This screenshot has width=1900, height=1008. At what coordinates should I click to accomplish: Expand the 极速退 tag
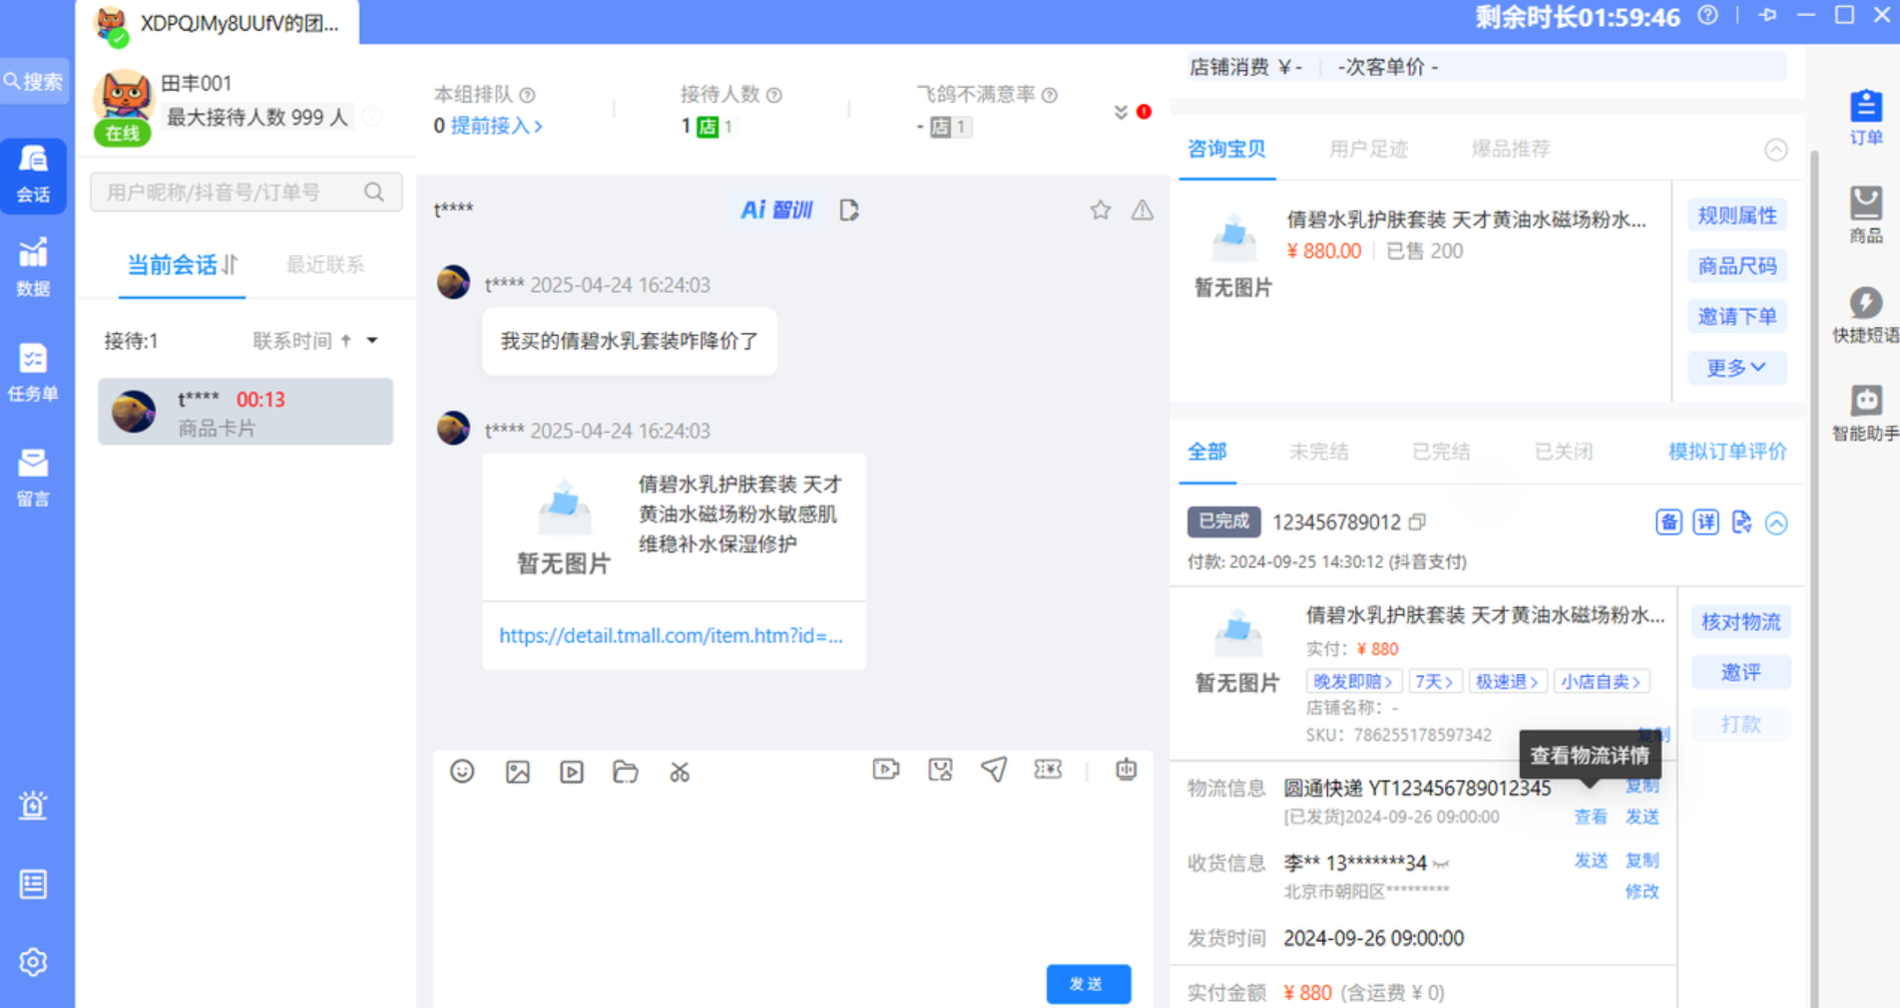pyautogui.click(x=1507, y=681)
